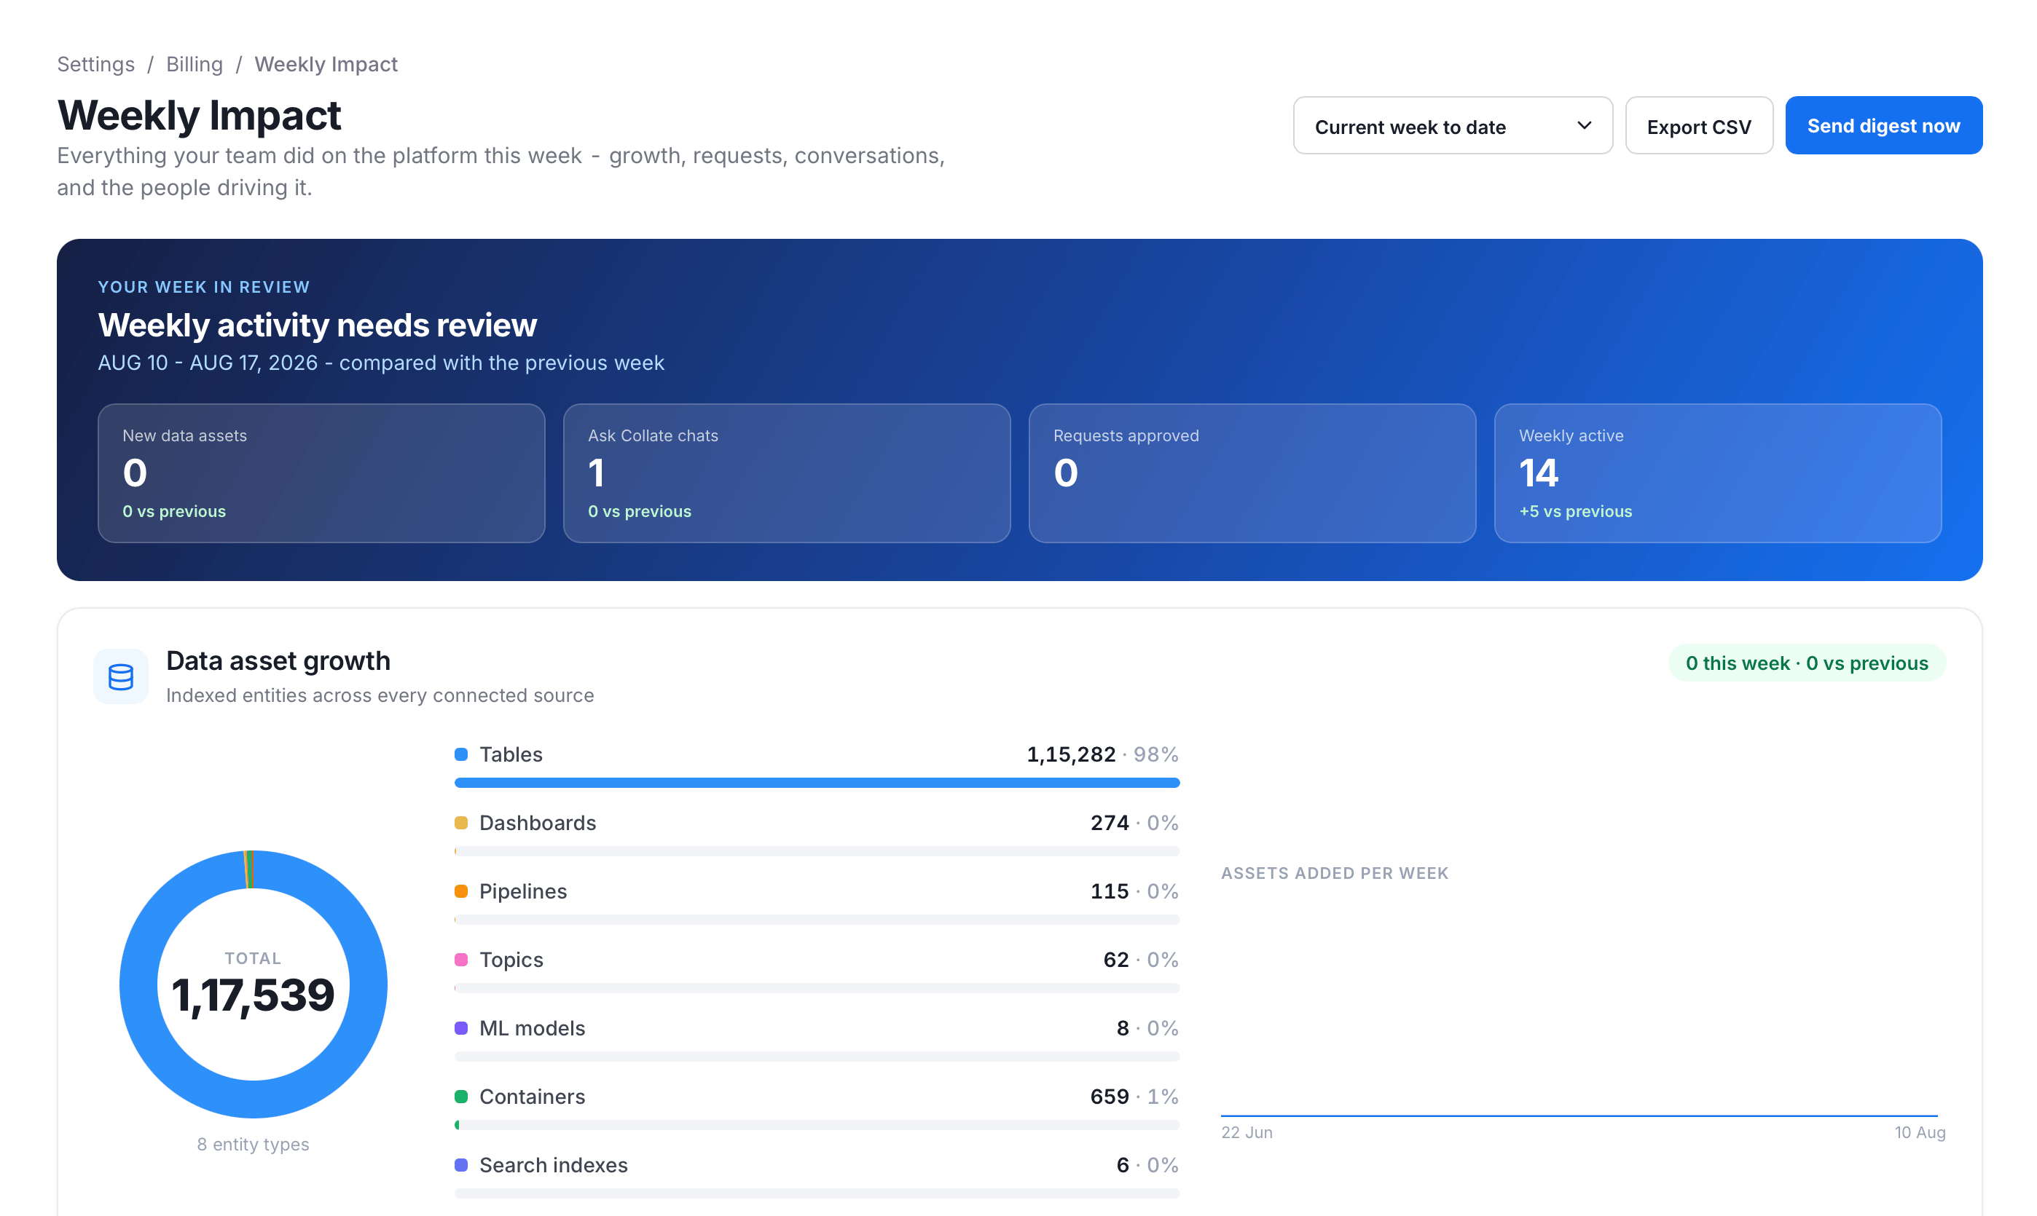Select the Ask Collate chats stat card
This screenshot has height=1216, width=2037.
click(x=787, y=473)
